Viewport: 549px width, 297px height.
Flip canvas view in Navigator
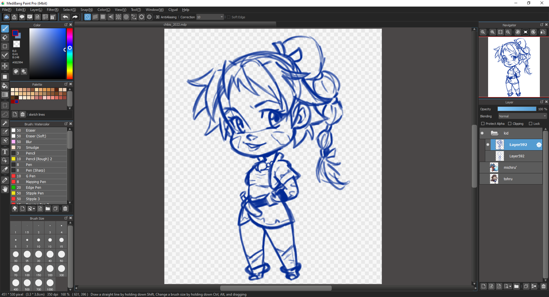tap(543, 32)
